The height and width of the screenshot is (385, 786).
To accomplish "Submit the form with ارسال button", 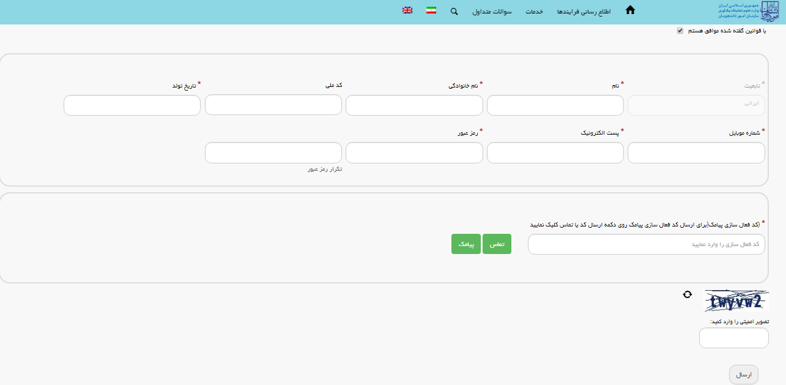I will 744,375.
